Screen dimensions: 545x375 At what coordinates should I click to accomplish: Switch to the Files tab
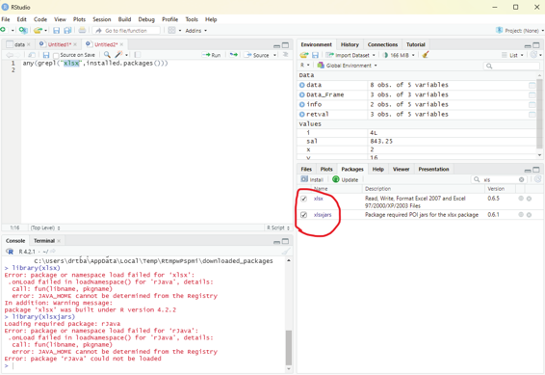click(306, 169)
